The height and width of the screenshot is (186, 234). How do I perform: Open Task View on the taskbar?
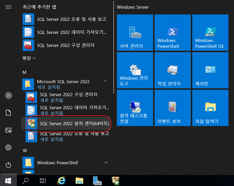[43, 180]
